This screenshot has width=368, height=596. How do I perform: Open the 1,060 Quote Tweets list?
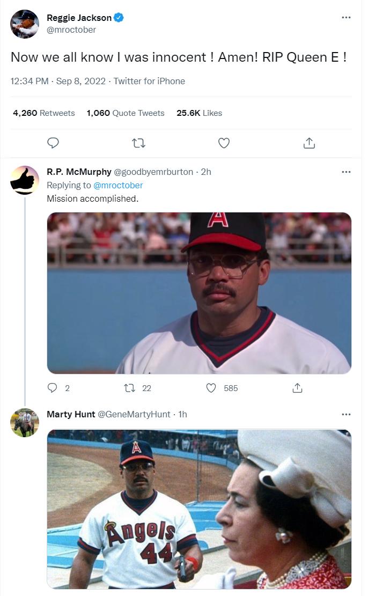point(125,113)
